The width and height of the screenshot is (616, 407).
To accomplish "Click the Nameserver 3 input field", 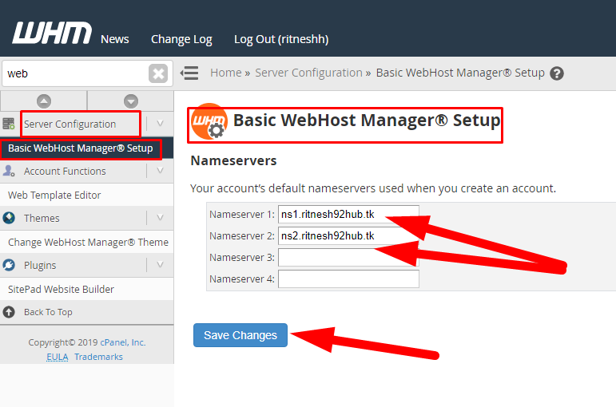I will pos(348,258).
